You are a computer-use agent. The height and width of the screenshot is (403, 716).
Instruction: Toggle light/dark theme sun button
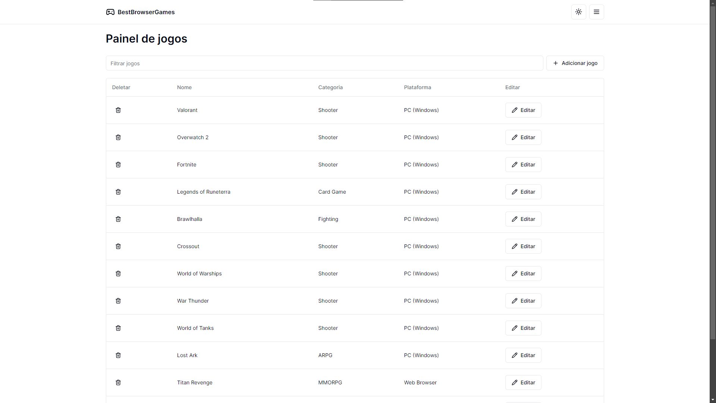pyautogui.click(x=578, y=12)
